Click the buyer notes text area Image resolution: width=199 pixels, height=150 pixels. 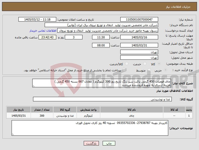[90, 128]
